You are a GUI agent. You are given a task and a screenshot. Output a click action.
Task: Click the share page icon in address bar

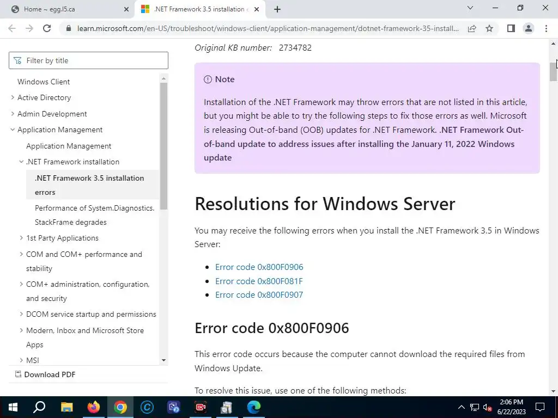coord(472,28)
